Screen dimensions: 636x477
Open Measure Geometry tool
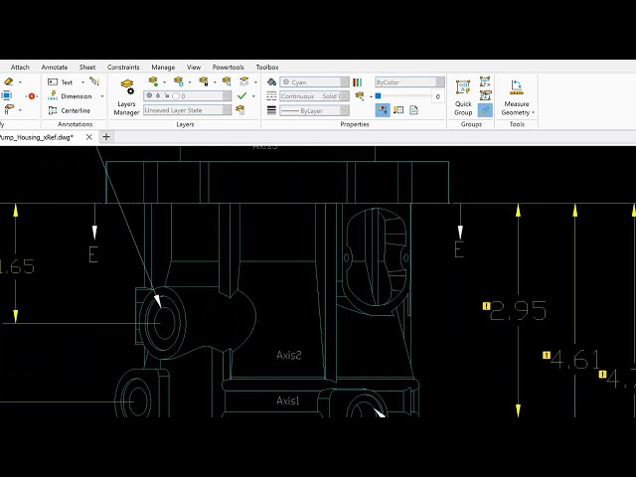tap(517, 97)
